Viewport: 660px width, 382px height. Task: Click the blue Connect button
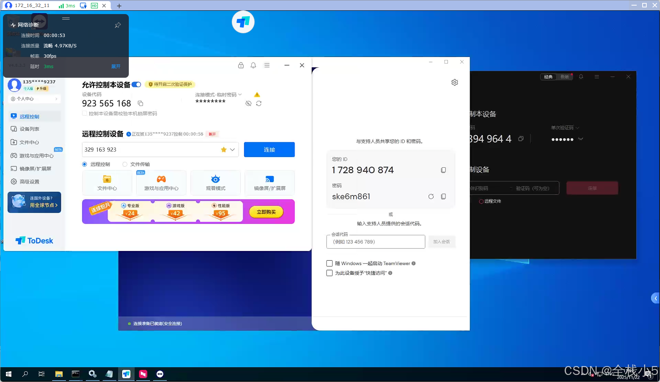[x=269, y=150]
